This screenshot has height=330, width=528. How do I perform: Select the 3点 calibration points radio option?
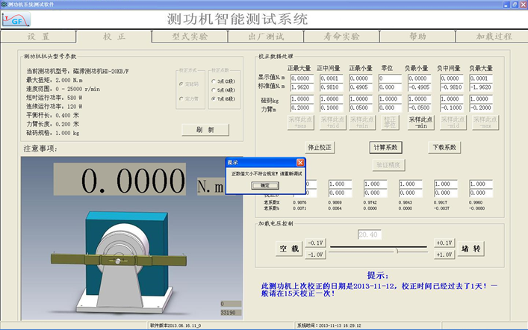(x=213, y=81)
